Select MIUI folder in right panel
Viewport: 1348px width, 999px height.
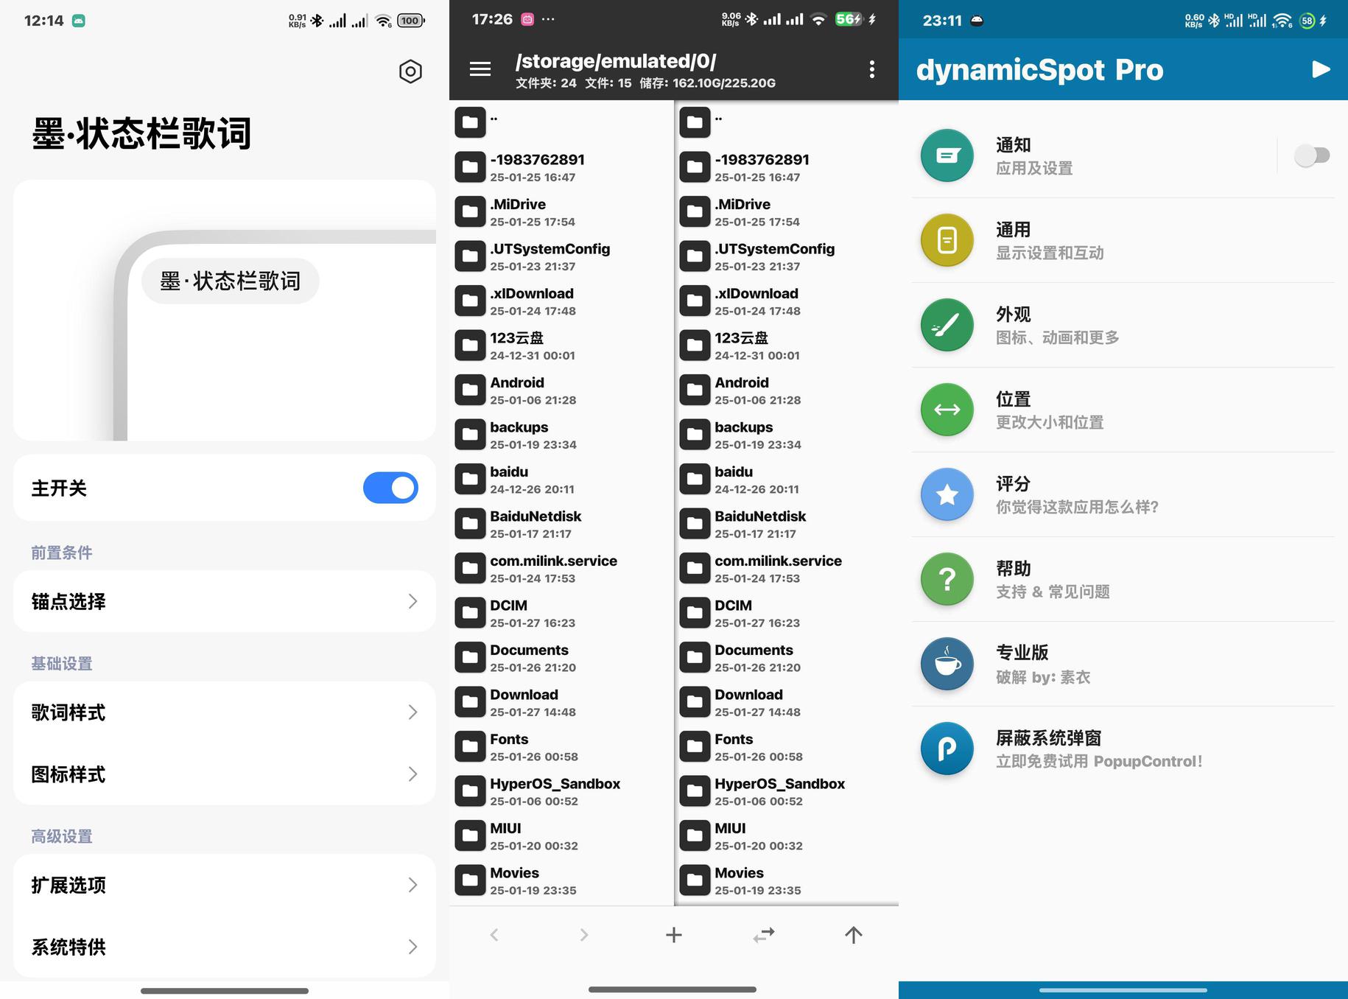coord(787,835)
